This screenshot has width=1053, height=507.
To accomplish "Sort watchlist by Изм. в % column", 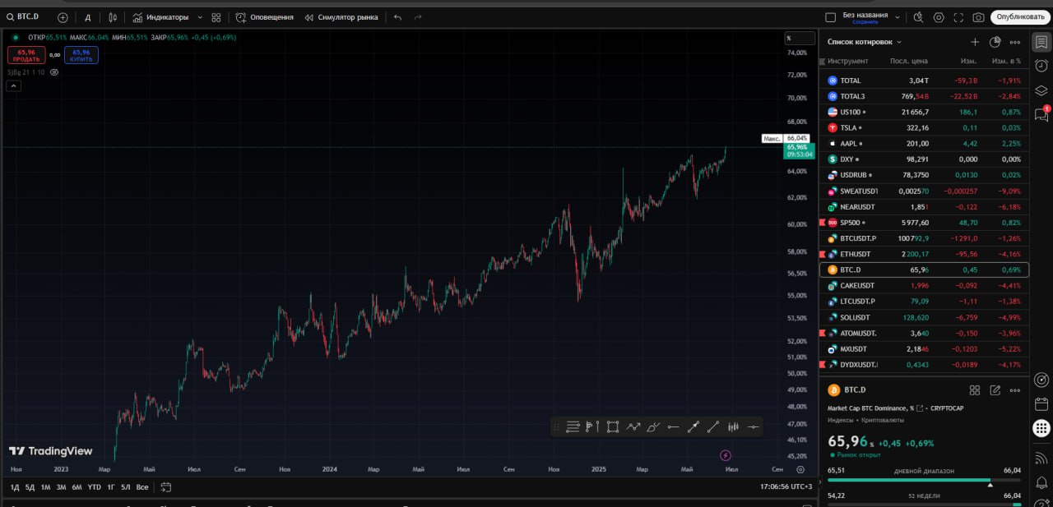I will pos(1006,62).
